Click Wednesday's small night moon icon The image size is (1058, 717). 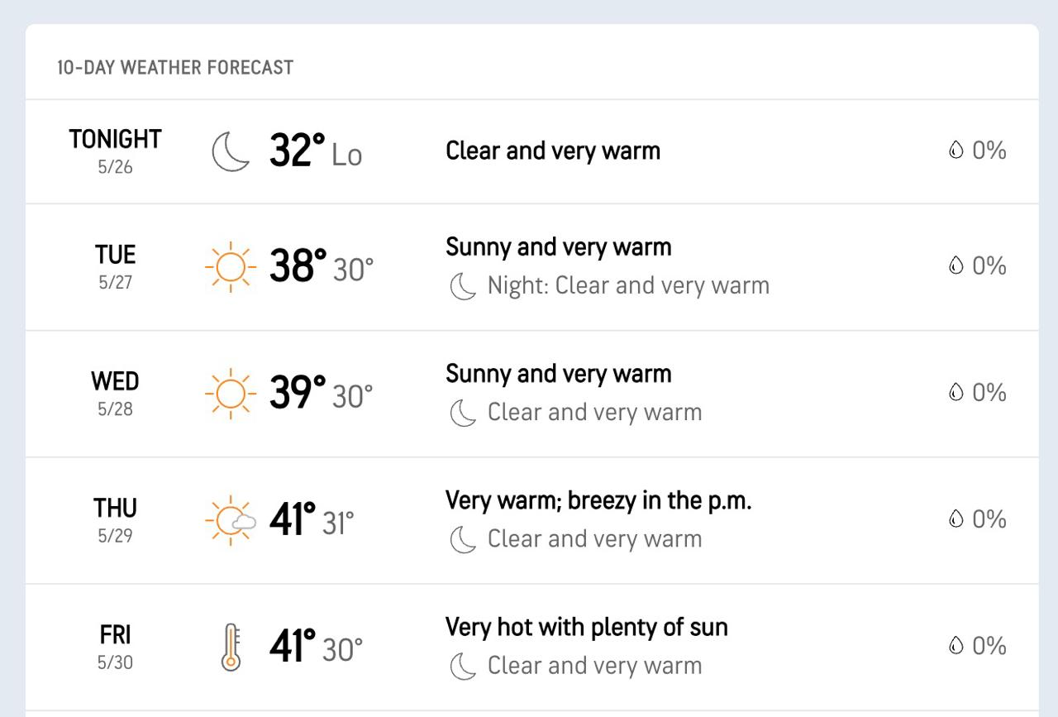click(463, 413)
